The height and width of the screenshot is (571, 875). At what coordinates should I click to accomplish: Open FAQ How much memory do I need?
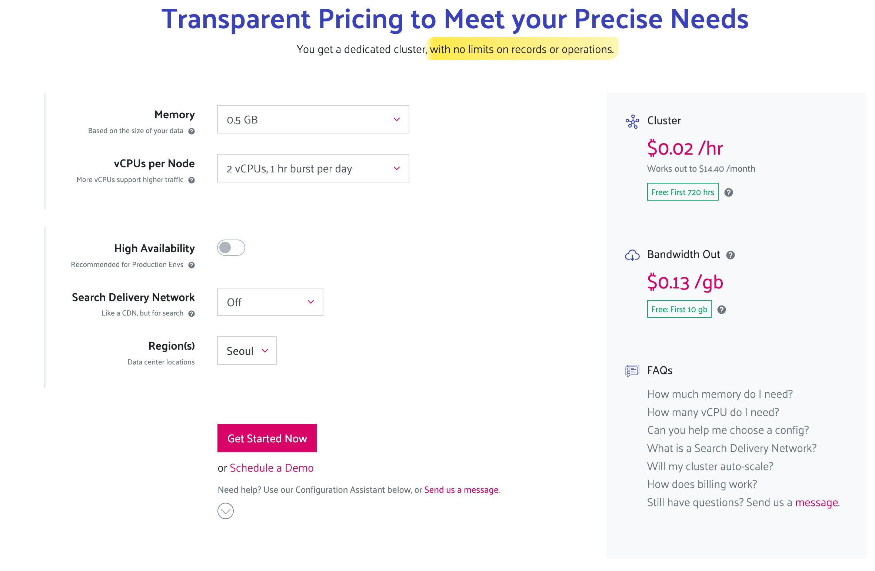click(720, 394)
